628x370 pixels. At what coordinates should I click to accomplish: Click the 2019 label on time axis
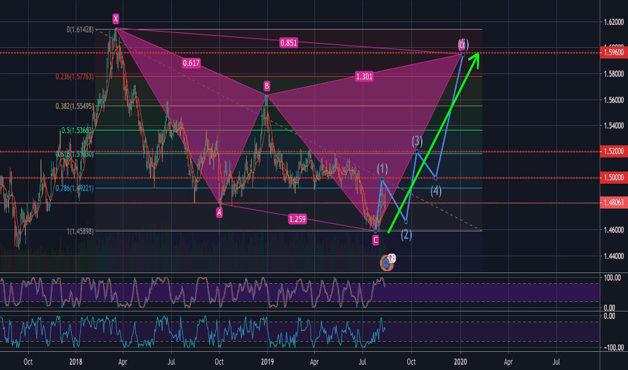pos(267,362)
